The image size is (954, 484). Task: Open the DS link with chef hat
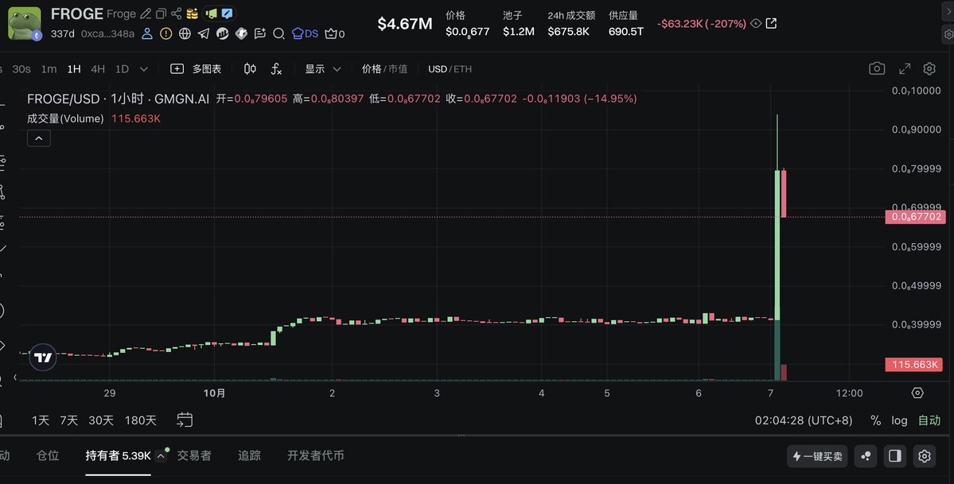pyautogui.click(x=305, y=33)
